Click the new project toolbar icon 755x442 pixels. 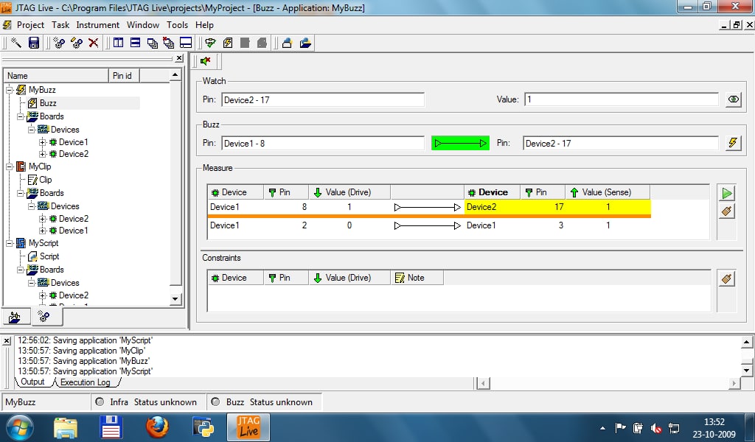[287, 43]
